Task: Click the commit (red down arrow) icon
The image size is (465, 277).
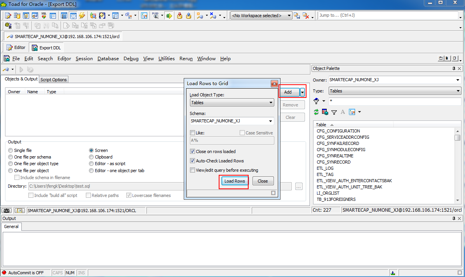Action: coord(179,16)
